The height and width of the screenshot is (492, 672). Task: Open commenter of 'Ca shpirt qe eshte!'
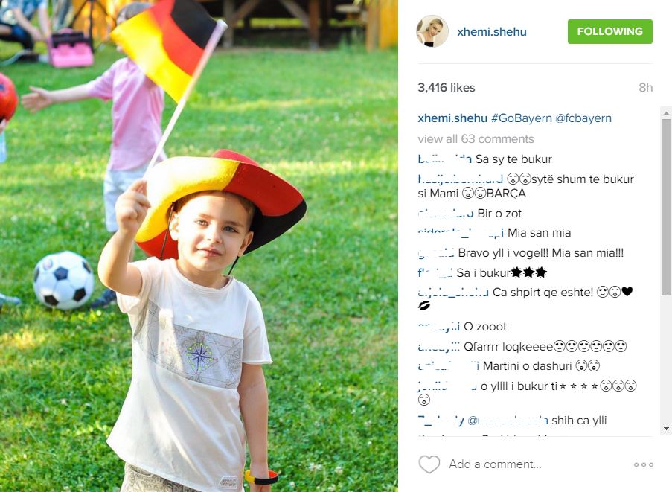tap(453, 293)
